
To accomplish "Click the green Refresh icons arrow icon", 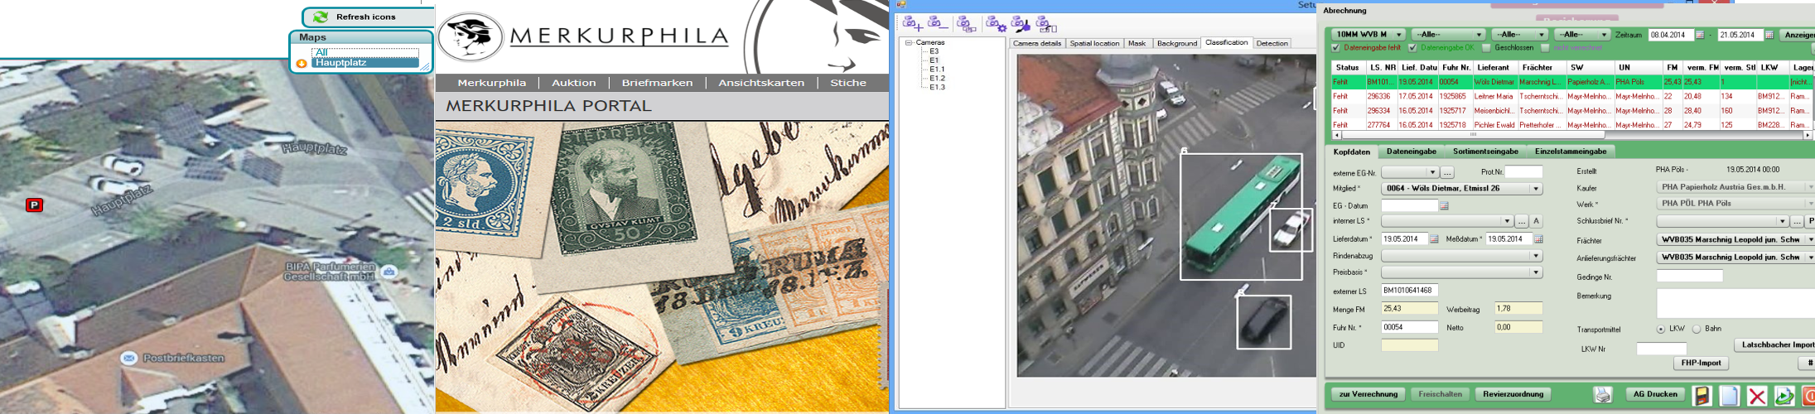I will (321, 17).
